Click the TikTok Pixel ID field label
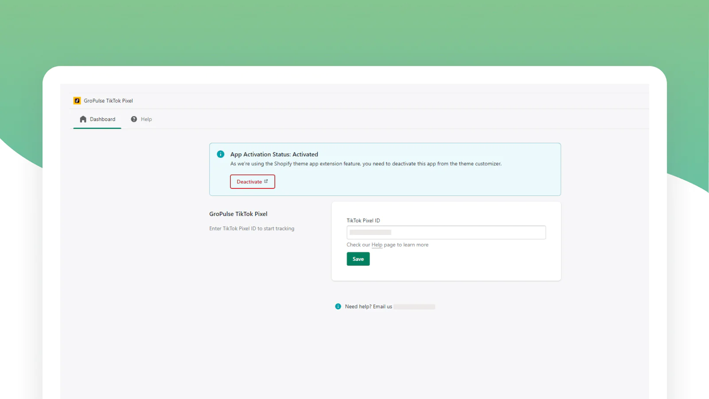 363,220
